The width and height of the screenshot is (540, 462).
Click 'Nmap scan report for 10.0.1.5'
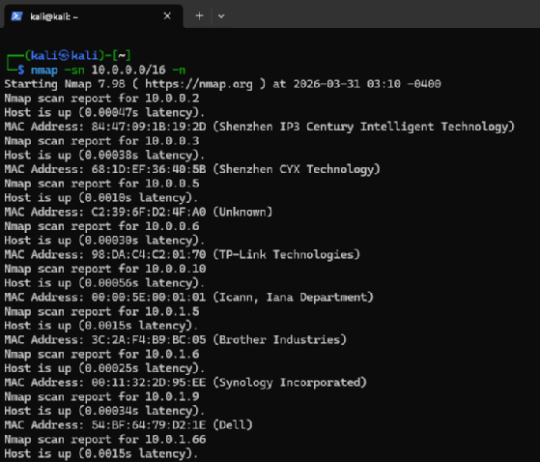tap(101, 312)
